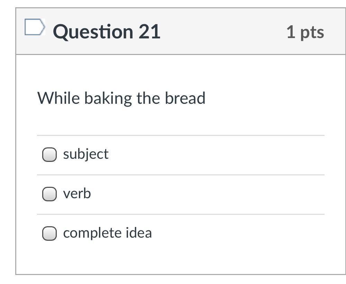The image size is (346, 284).
Task: Click the word "Question" in the heading
Action: tap(93, 32)
